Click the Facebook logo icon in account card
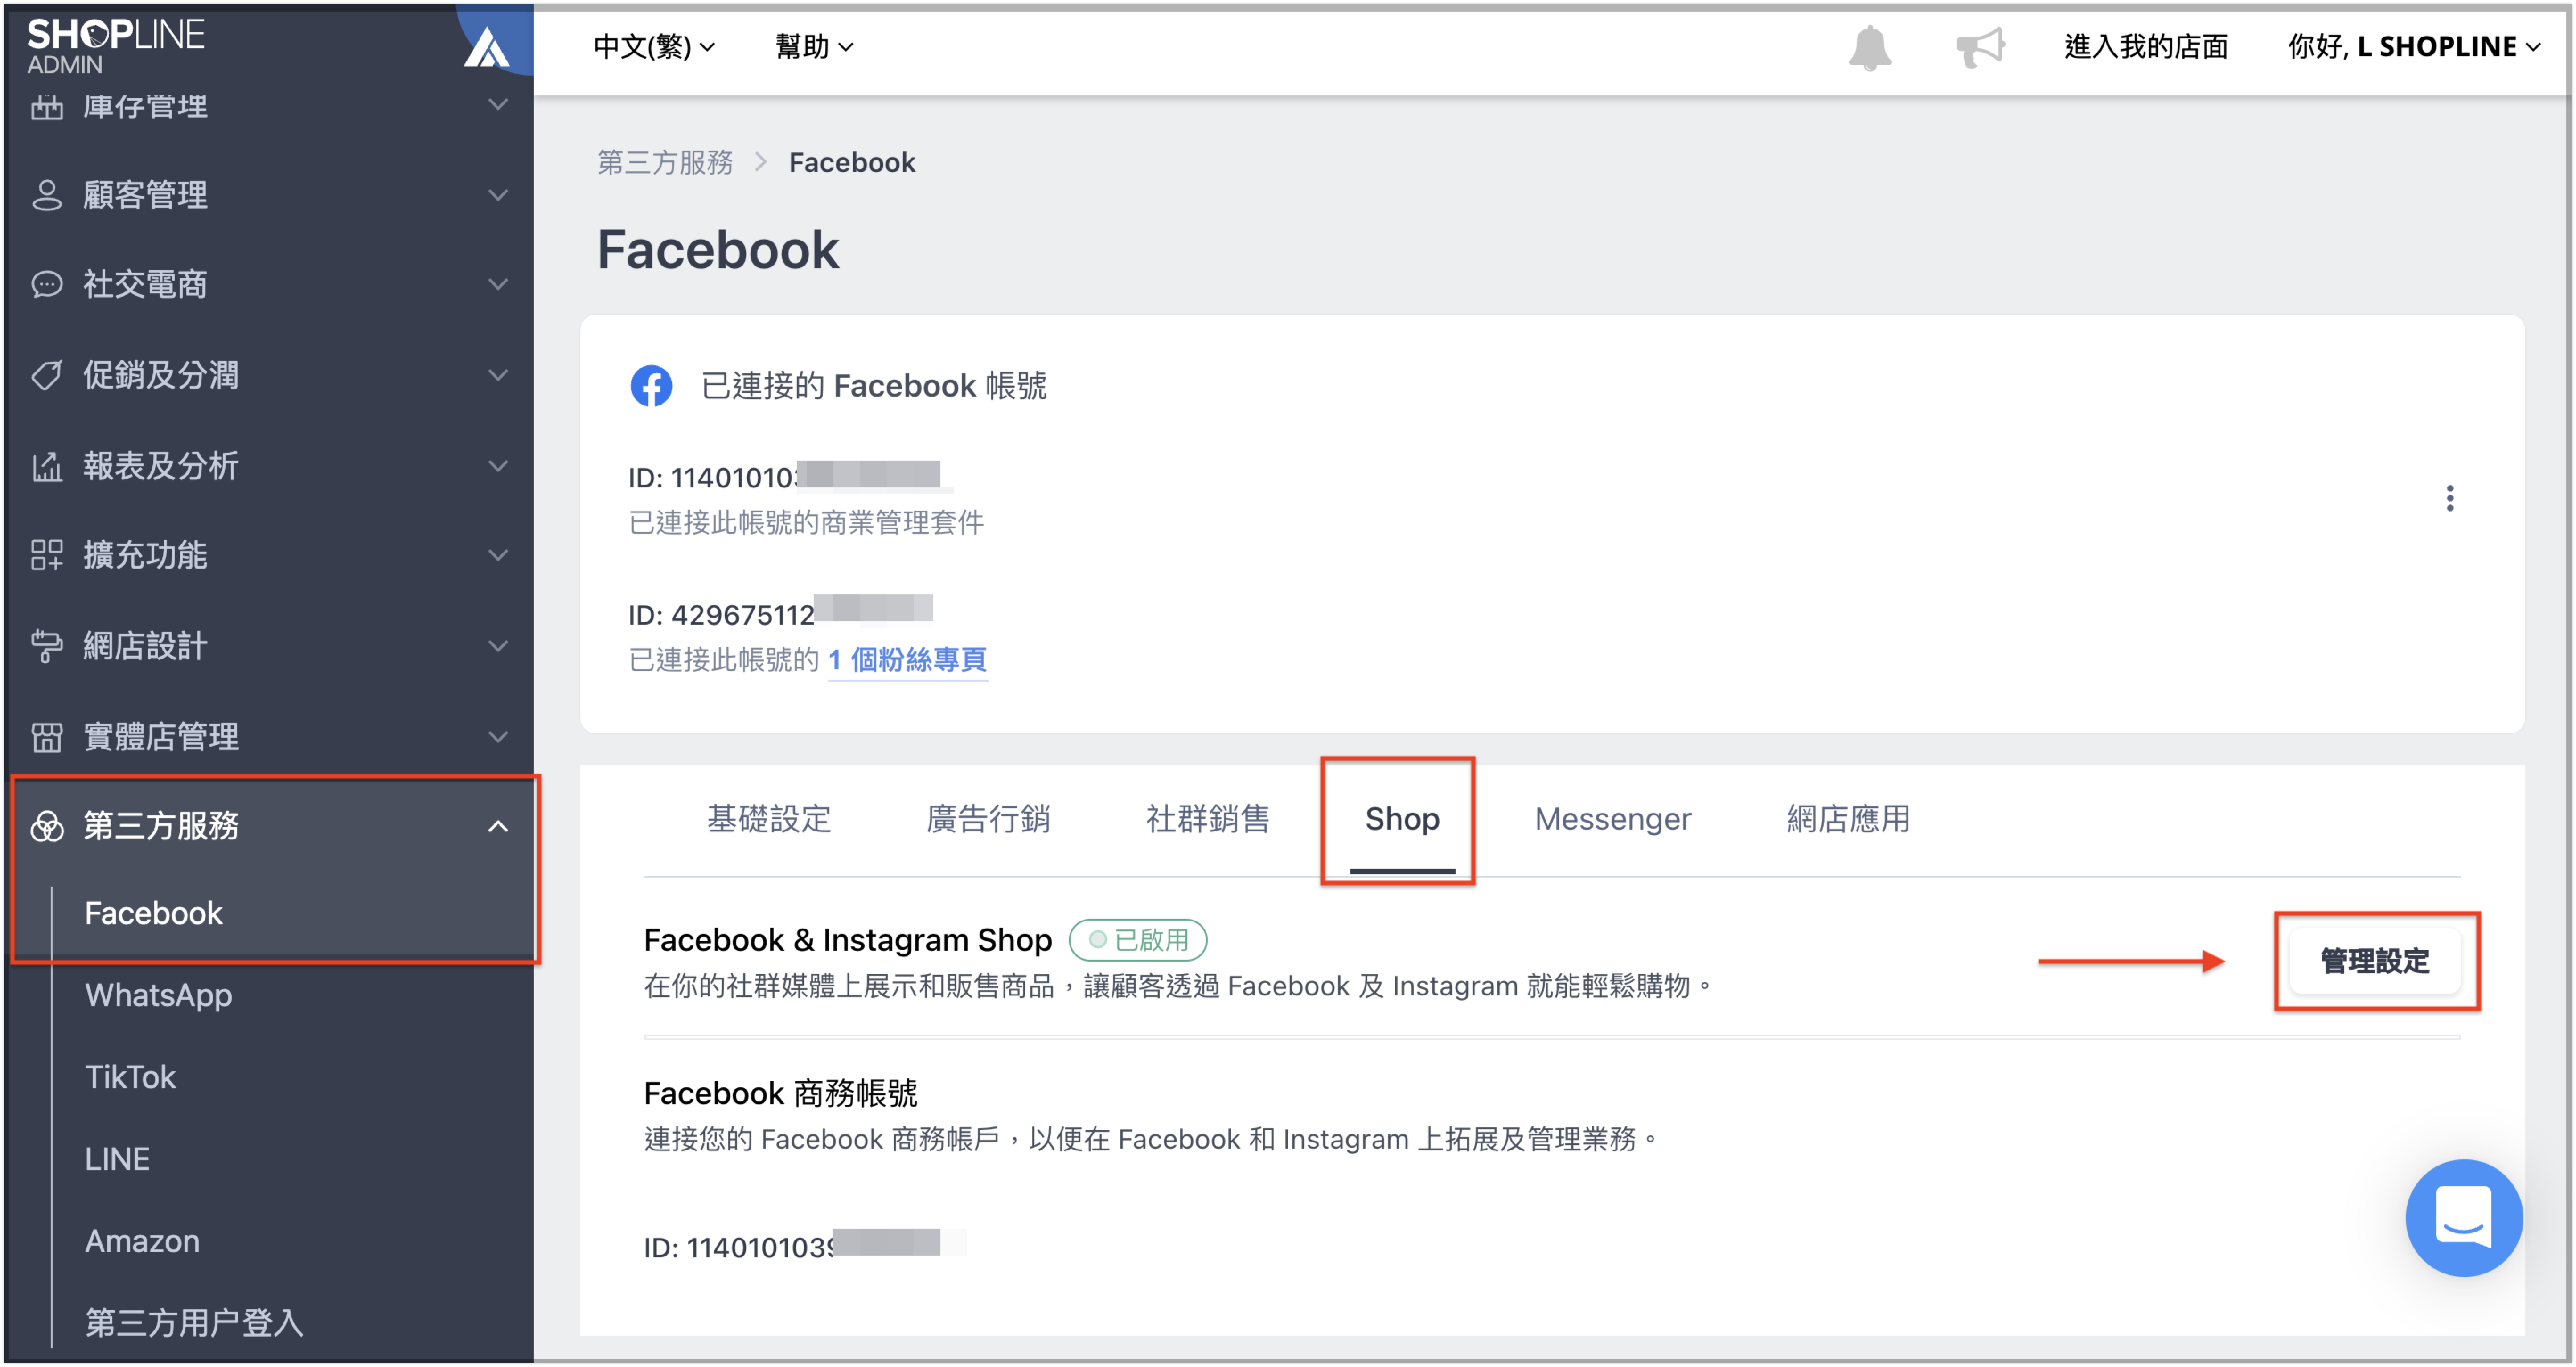The height and width of the screenshot is (1367, 2576). click(651, 386)
